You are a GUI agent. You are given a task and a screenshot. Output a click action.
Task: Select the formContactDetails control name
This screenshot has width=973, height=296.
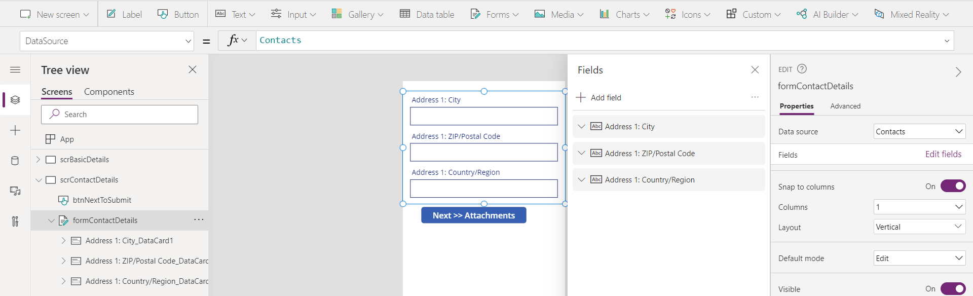(815, 86)
